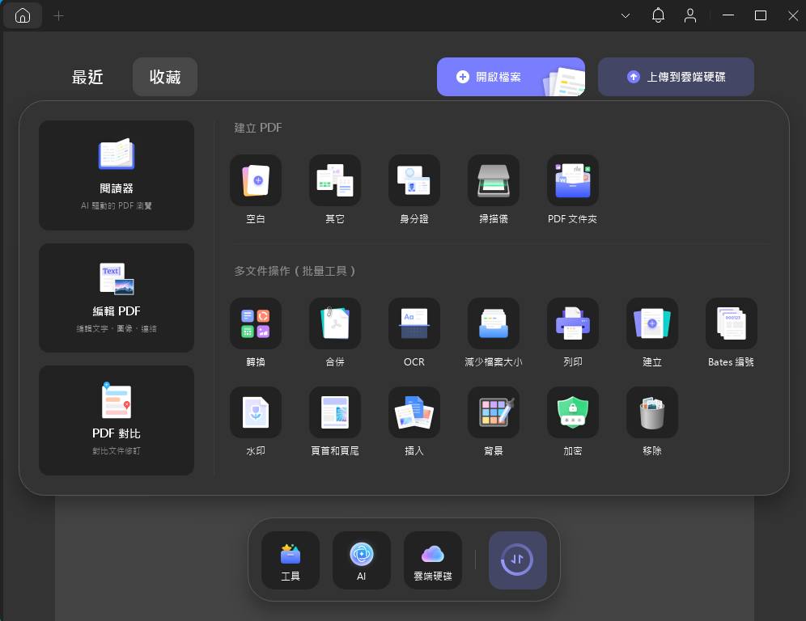Select the 身分證 ID card scan tool
This screenshot has height=621, width=806.
414,181
